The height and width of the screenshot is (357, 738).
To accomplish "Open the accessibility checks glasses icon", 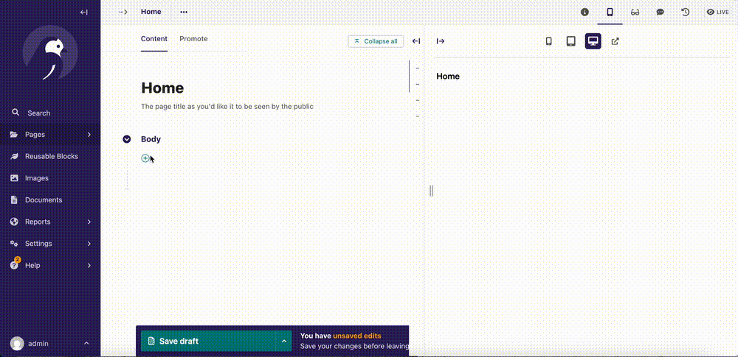I will 635,12.
